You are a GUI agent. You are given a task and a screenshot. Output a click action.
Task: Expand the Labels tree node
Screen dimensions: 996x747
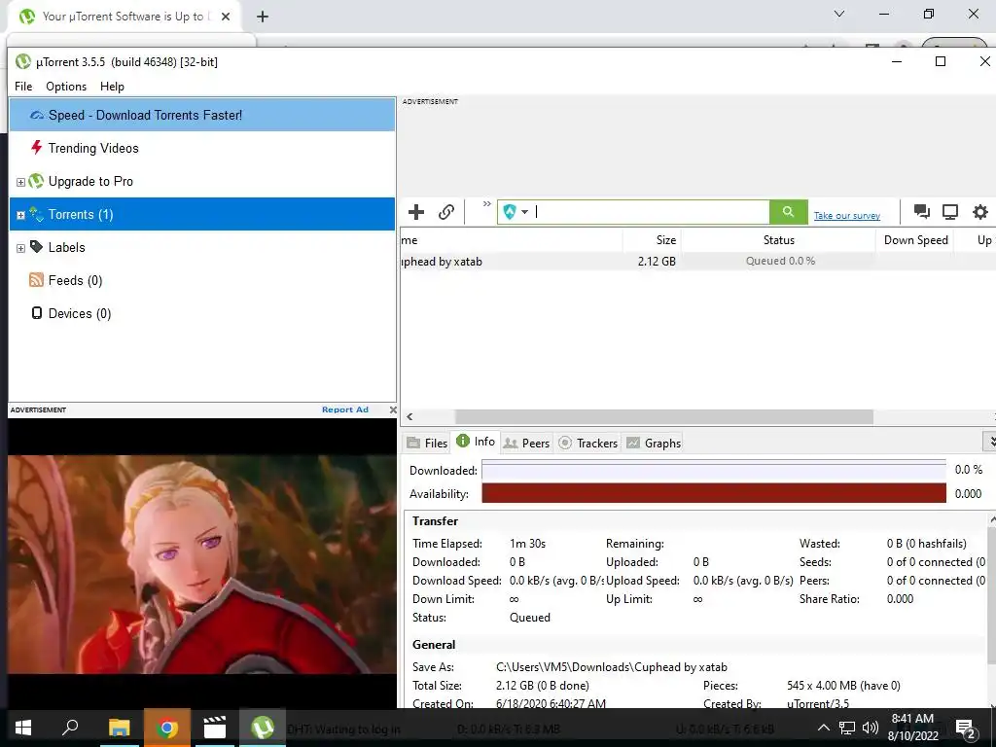[x=20, y=248]
